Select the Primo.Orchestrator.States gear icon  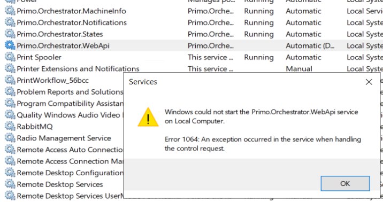[x=10, y=34]
